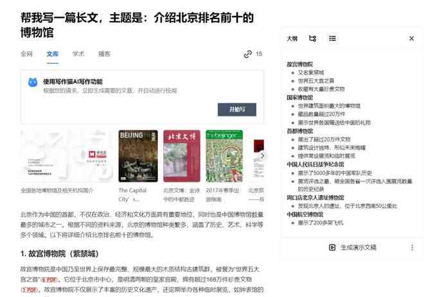This screenshot has width=424, height=297.
Task: Click the first red PDF citation badge
Action: pos(49,280)
